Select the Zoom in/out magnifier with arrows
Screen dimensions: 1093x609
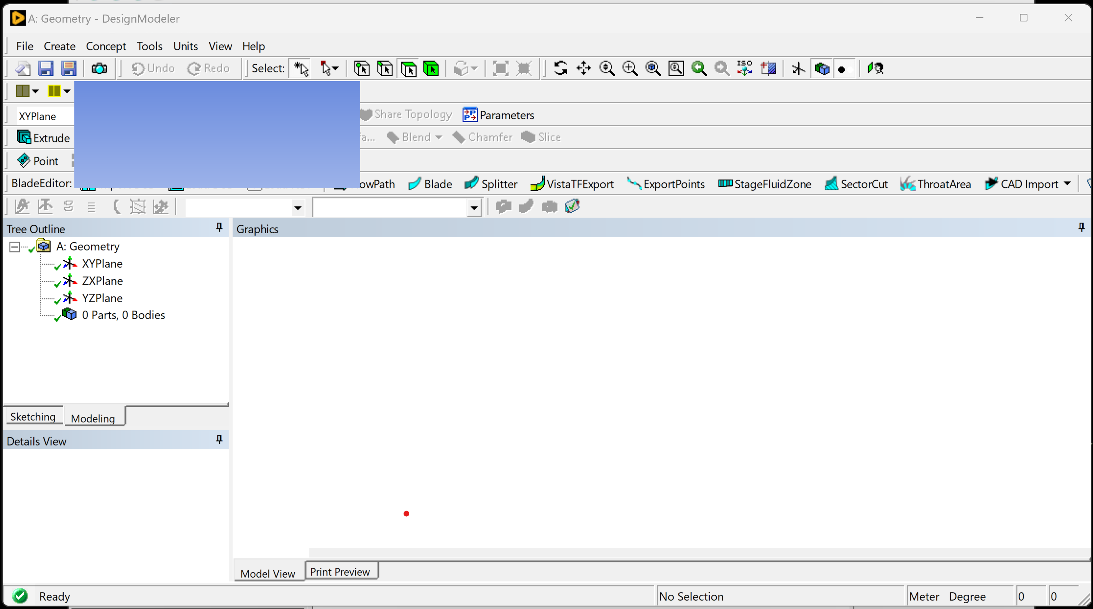click(607, 68)
